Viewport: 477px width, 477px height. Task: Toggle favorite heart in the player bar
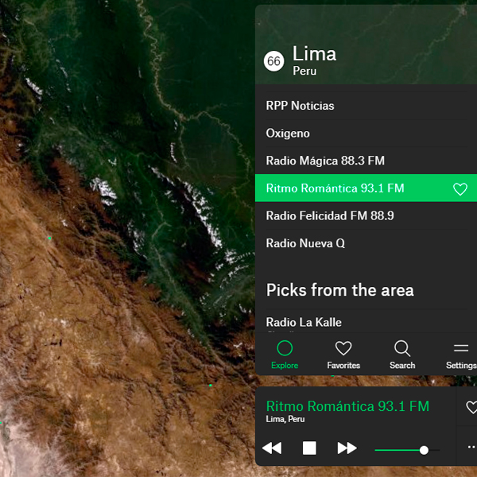pos(471,407)
